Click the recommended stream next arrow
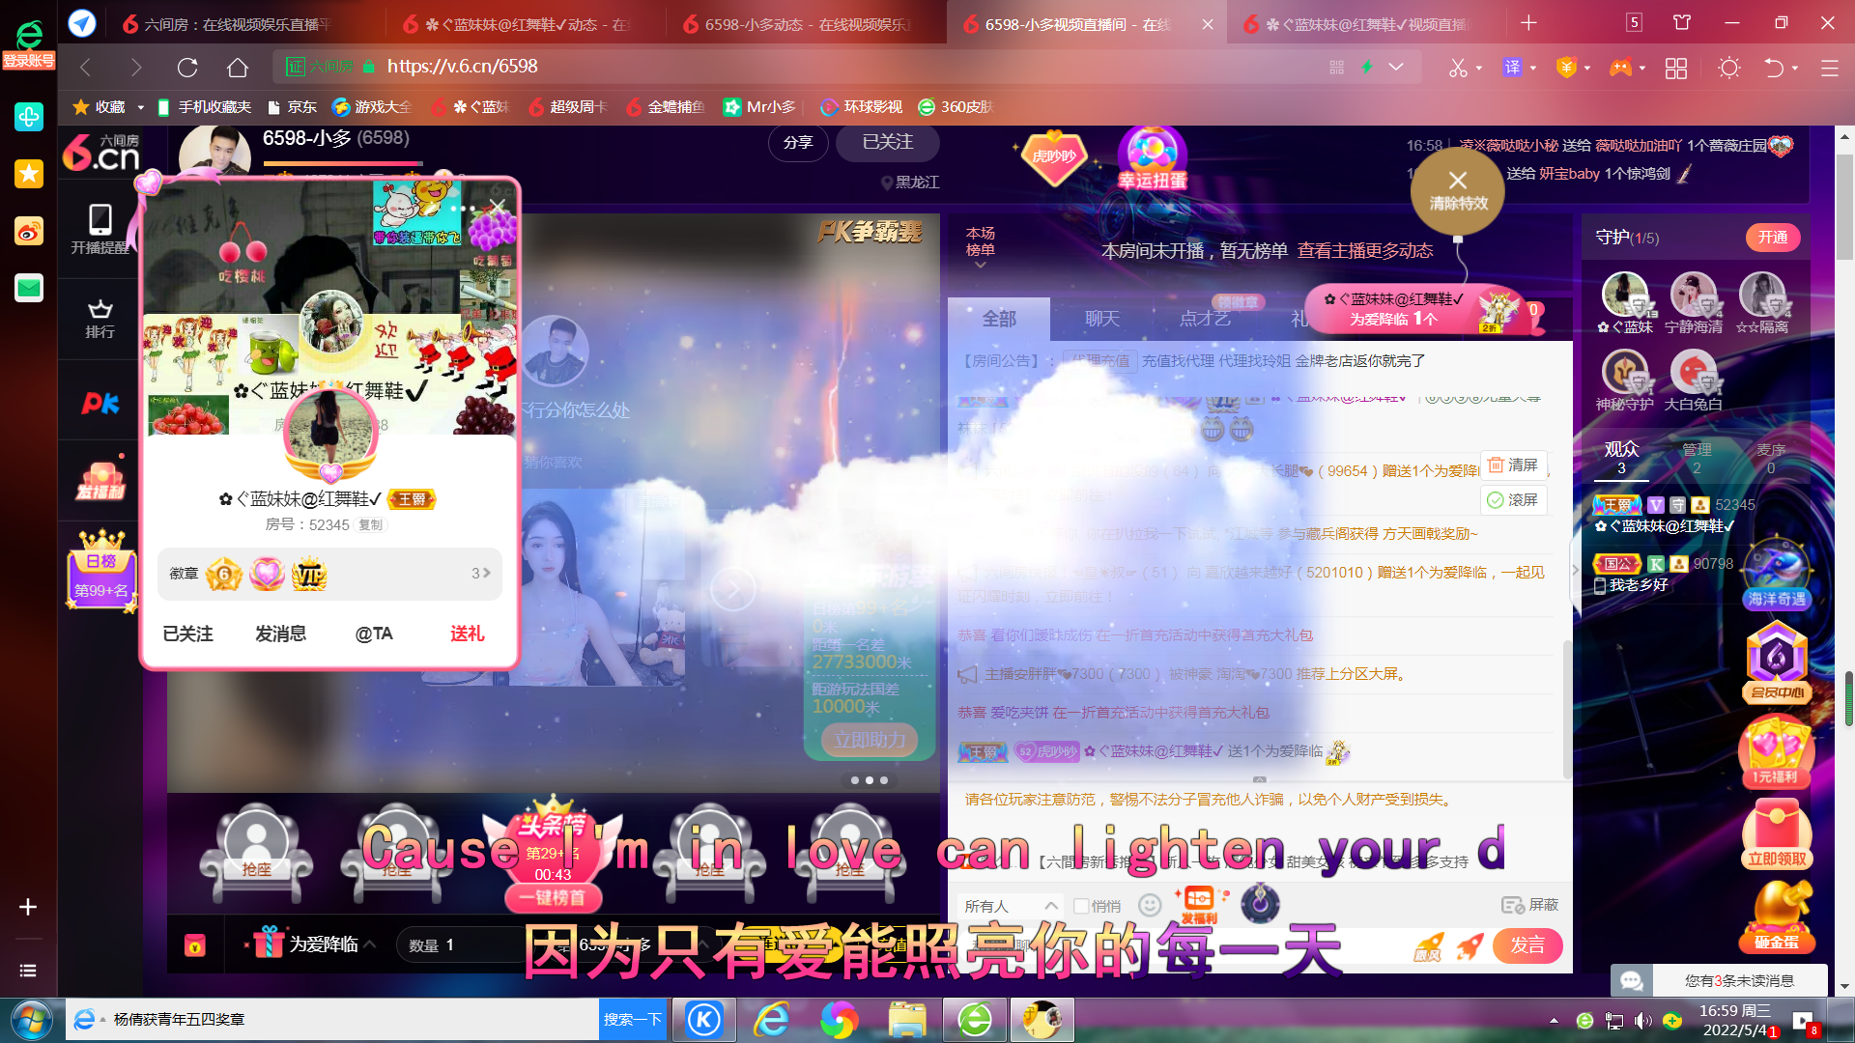Screen dimensions: 1855x1043 click(x=732, y=588)
